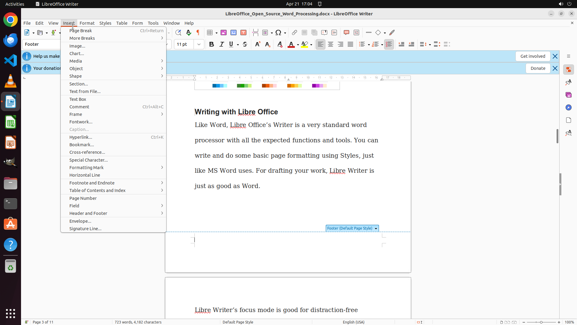Image resolution: width=577 pixels, height=325 pixels.
Task: Click the Insert Special Character omega icon
Action: click(x=278, y=32)
